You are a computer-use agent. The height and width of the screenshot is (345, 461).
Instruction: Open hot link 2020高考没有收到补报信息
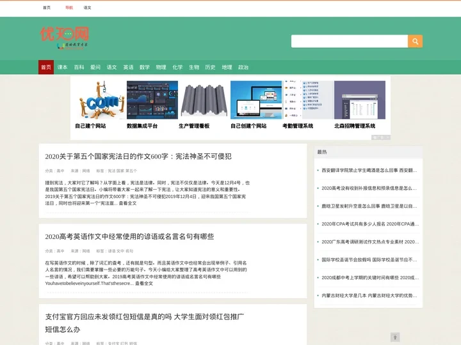[369, 188]
